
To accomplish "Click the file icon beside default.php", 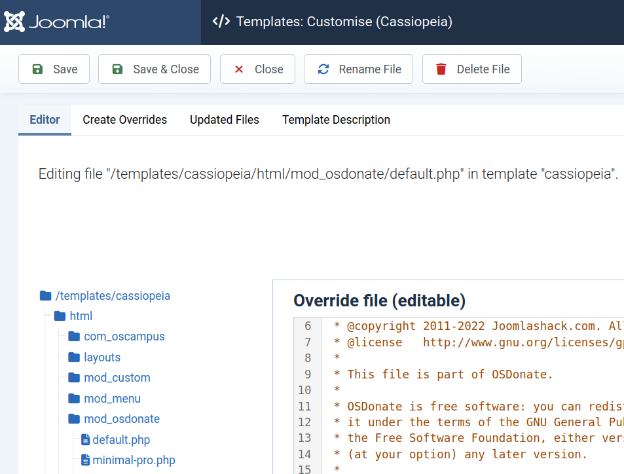I will click(85, 439).
